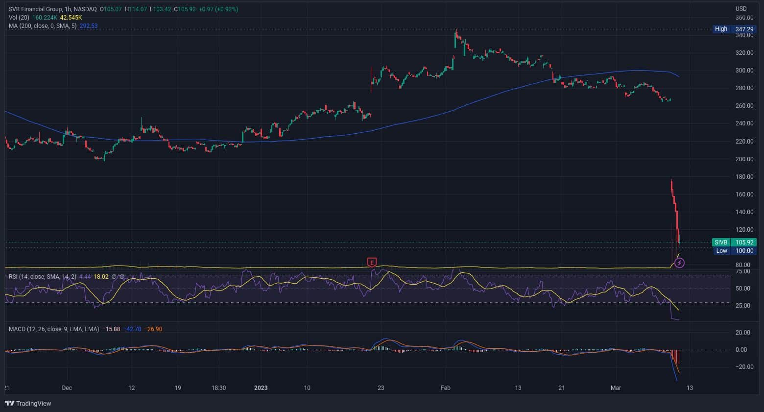Click the 23 label on time axis
Screen dimensions: 764x412
(x=381, y=388)
